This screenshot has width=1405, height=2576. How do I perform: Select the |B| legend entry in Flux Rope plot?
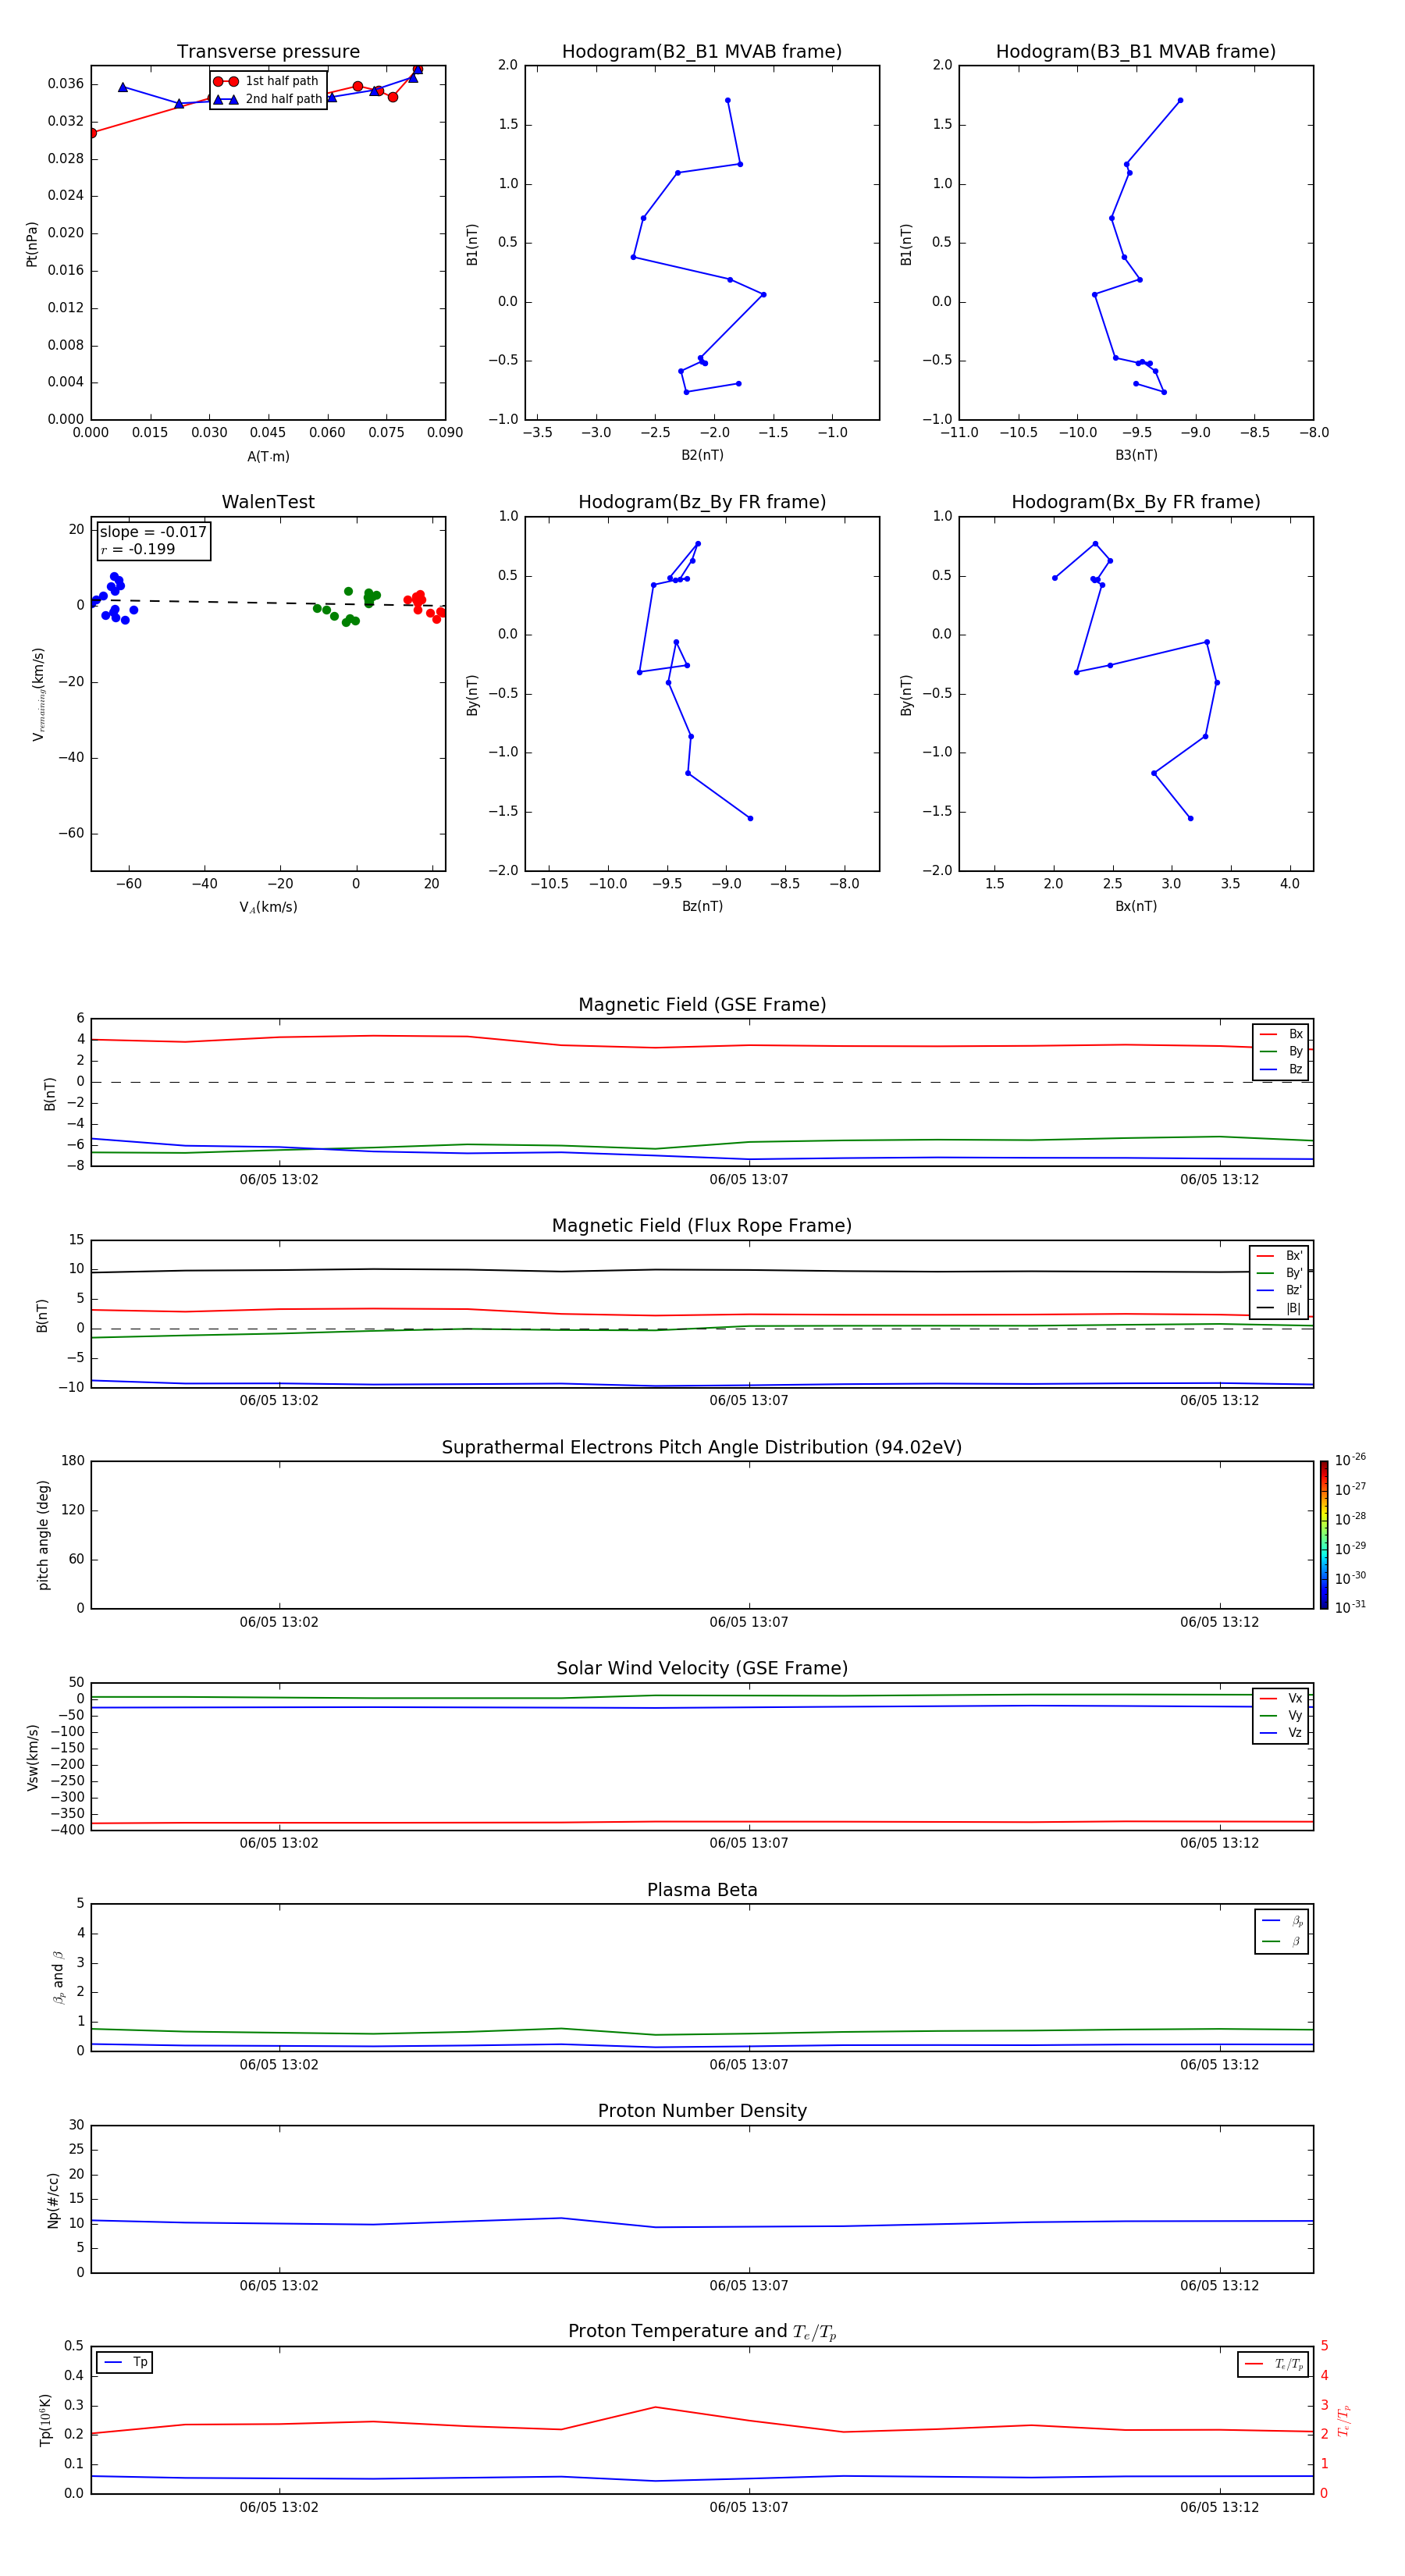[1279, 1308]
